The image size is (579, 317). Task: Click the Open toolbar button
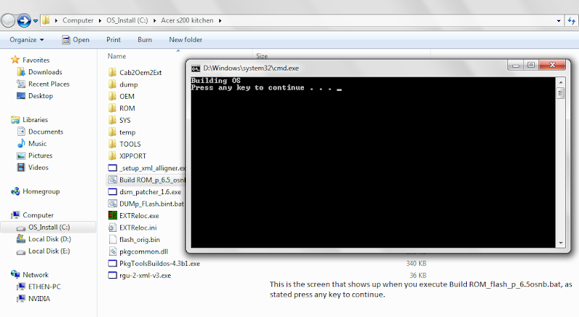coord(76,40)
